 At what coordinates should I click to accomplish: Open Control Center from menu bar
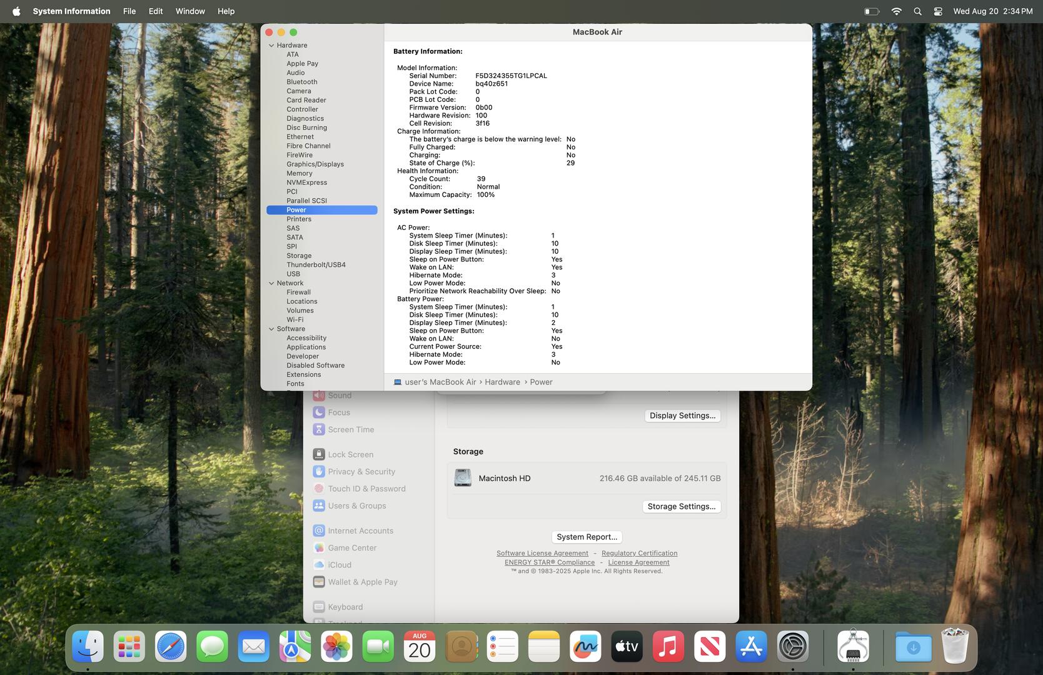pyautogui.click(x=938, y=11)
